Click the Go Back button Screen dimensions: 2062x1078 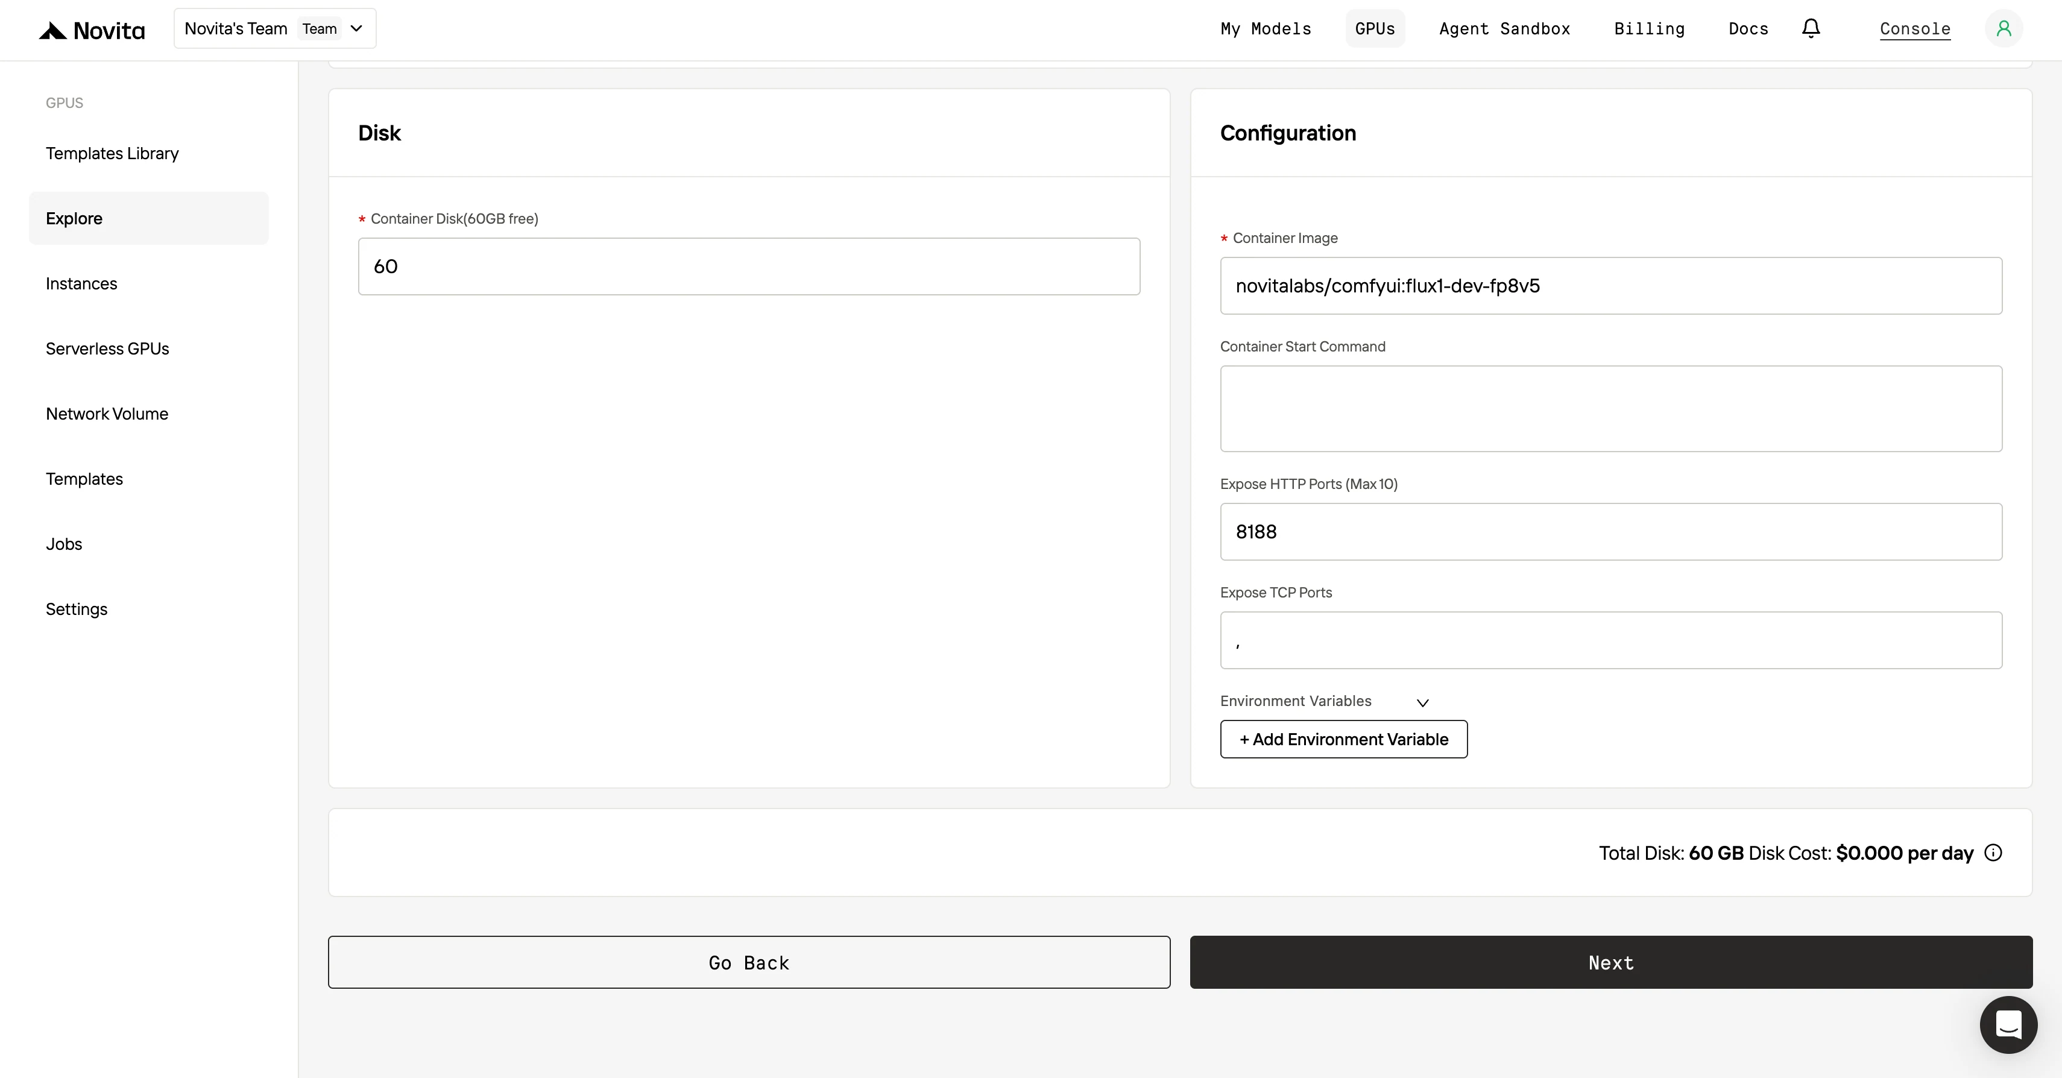pos(748,962)
